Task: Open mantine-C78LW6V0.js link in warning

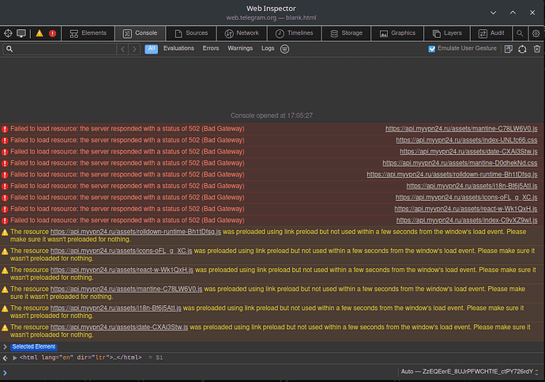Action: tap(126, 289)
